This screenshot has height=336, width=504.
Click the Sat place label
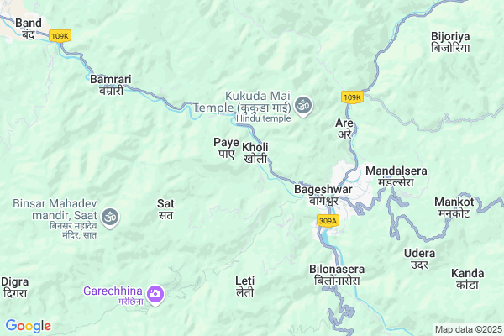(x=165, y=209)
